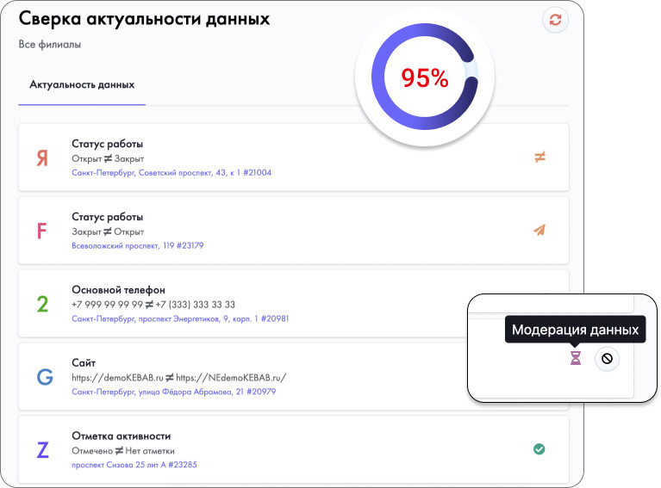Click the purple Z platform icon
This screenshot has height=488, width=661.
point(42,449)
